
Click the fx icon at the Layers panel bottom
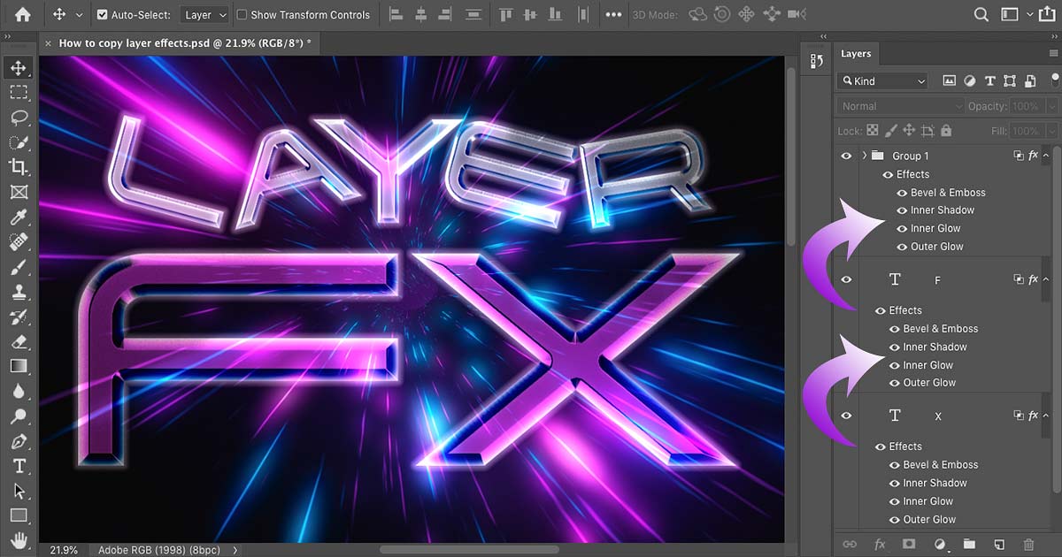(880, 546)
